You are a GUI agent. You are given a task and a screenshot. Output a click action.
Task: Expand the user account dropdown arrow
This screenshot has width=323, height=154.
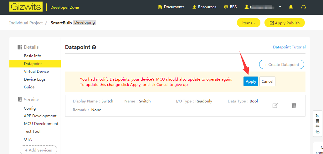(x=280, y=7)
